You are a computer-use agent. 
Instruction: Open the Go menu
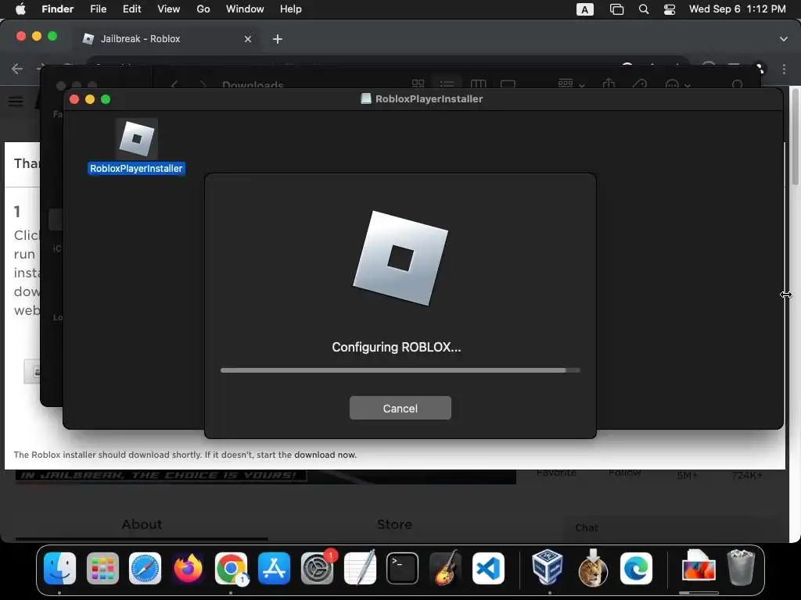(203, 9)
